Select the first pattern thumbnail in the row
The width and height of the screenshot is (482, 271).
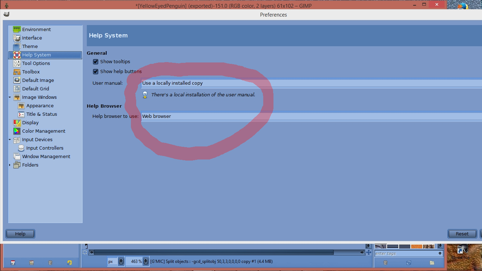tap(380, 246)
